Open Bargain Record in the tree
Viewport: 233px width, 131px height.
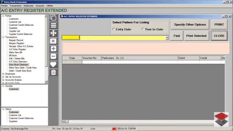click(16, 40)
